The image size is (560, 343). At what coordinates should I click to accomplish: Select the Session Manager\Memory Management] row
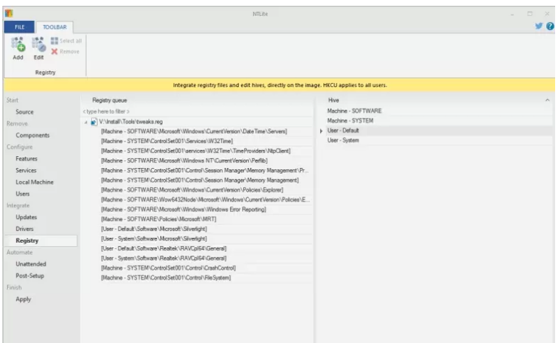pos(200,181)
